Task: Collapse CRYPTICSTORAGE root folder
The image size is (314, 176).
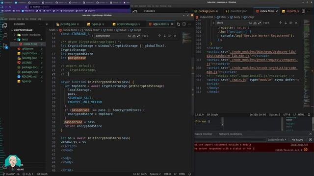Action: (x=23, y=30)
